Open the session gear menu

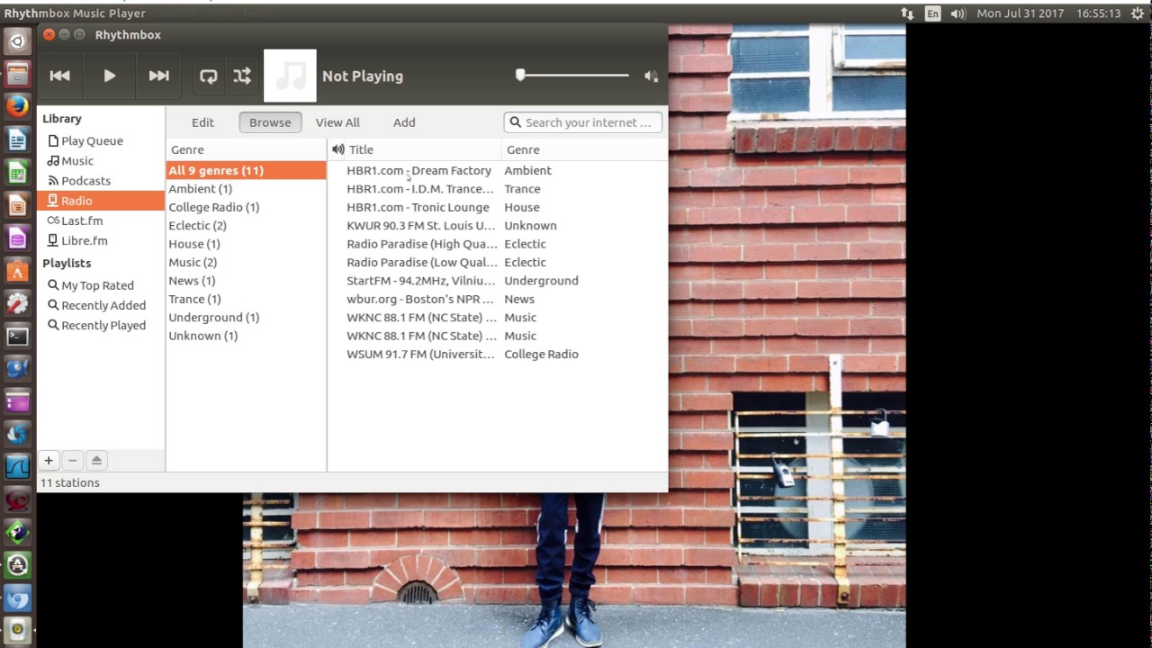tap(1138, 13)
